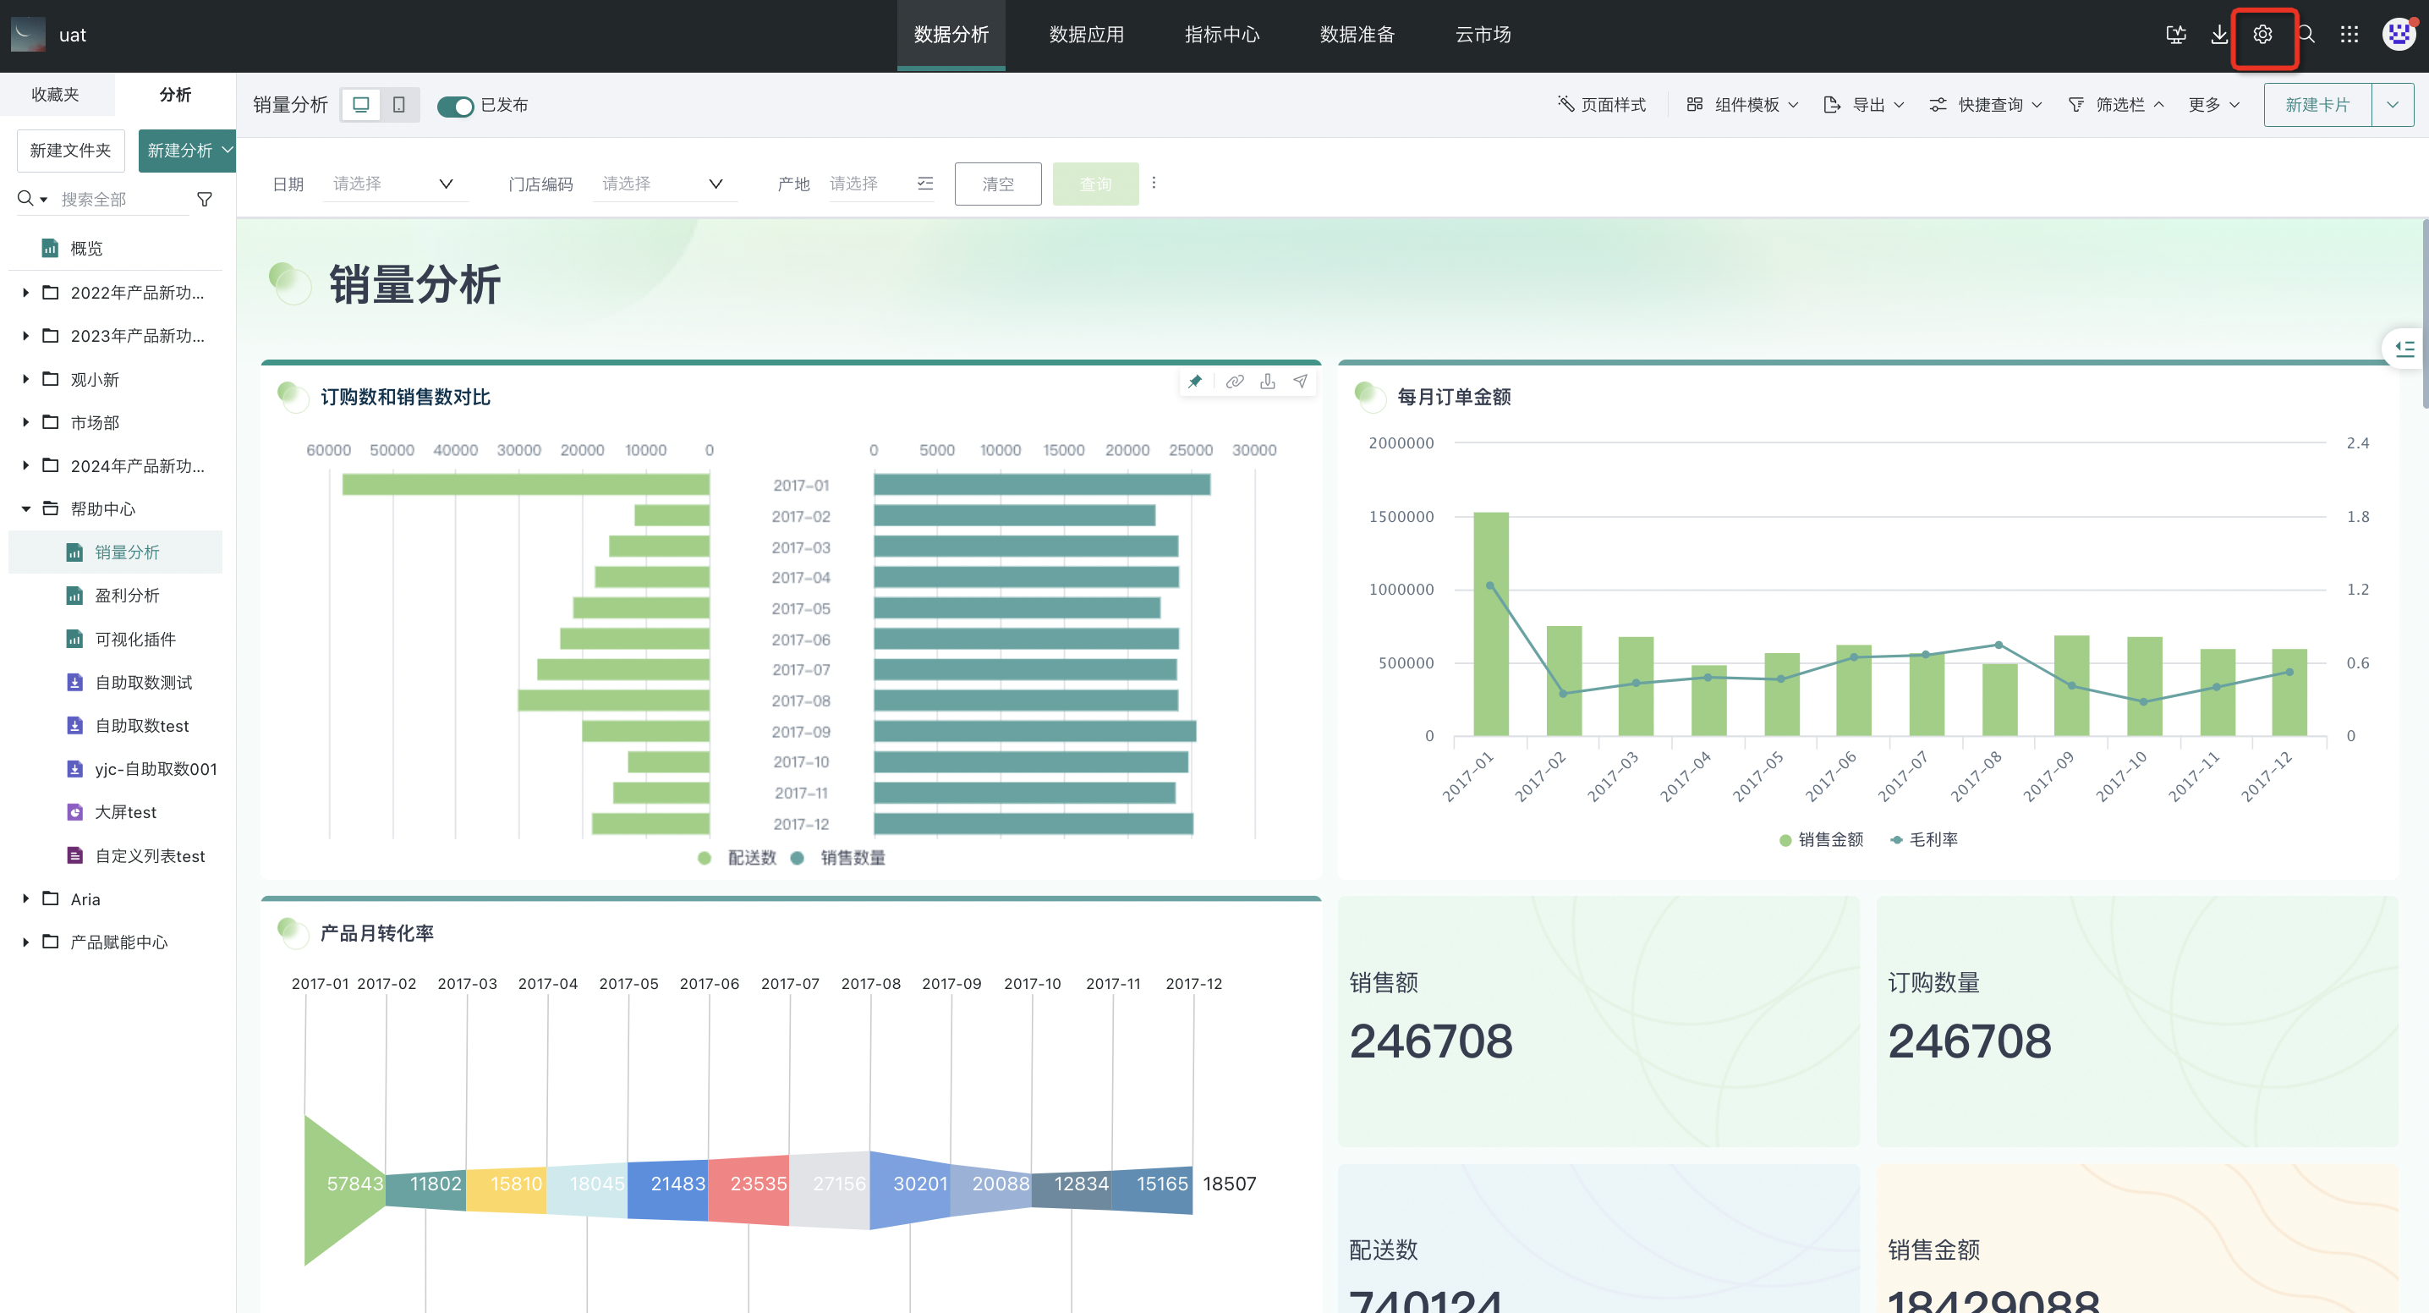Switch to desktop layout preview
This screenshot has width=2429, height=1313.
(x=361, y=105)
